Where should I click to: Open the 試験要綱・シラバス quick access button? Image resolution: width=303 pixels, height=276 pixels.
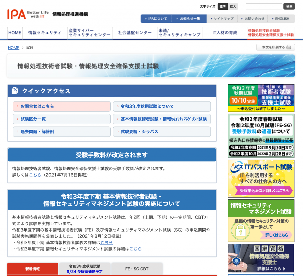(x=162, y=131)
